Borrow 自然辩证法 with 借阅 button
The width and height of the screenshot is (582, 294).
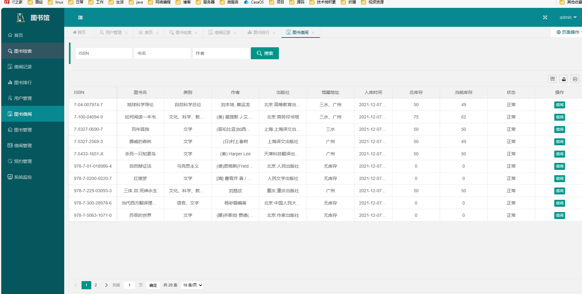click(559, 166)
